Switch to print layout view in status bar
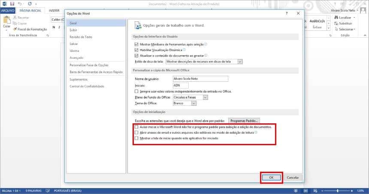Viewport: 369px width, 194px height. (305, 191)
